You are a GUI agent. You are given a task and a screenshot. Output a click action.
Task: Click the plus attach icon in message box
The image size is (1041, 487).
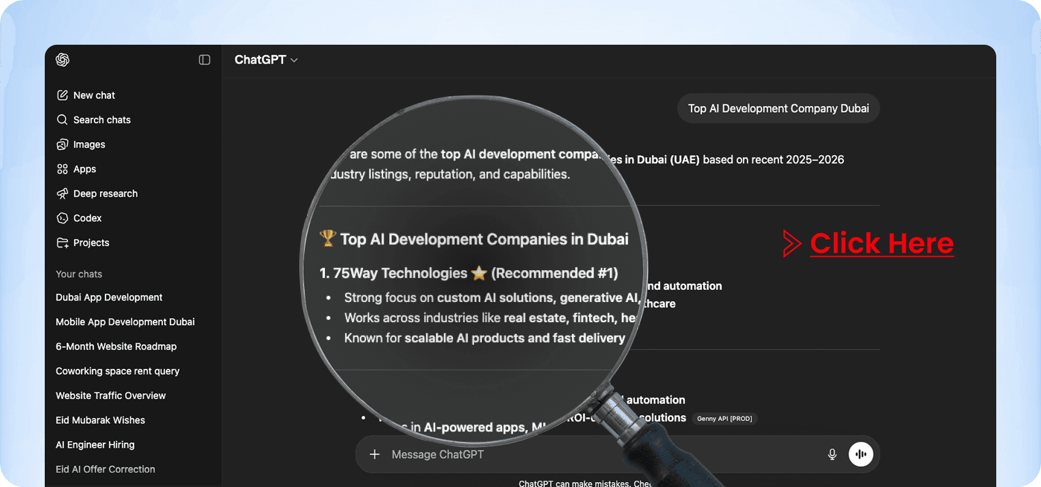tap(375, 454)
